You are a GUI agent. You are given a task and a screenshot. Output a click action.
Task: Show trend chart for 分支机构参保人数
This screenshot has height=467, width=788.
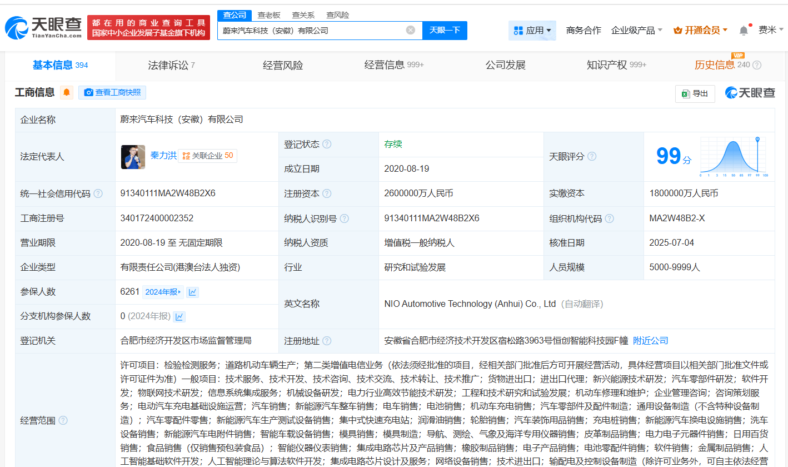point(179,316)
